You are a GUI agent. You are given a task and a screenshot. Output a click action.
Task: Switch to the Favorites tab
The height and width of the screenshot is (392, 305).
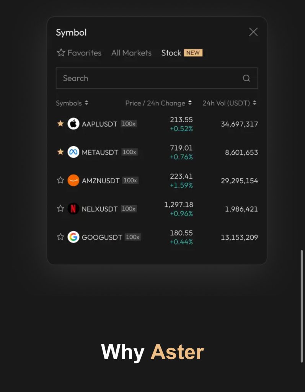click(79, 53)
